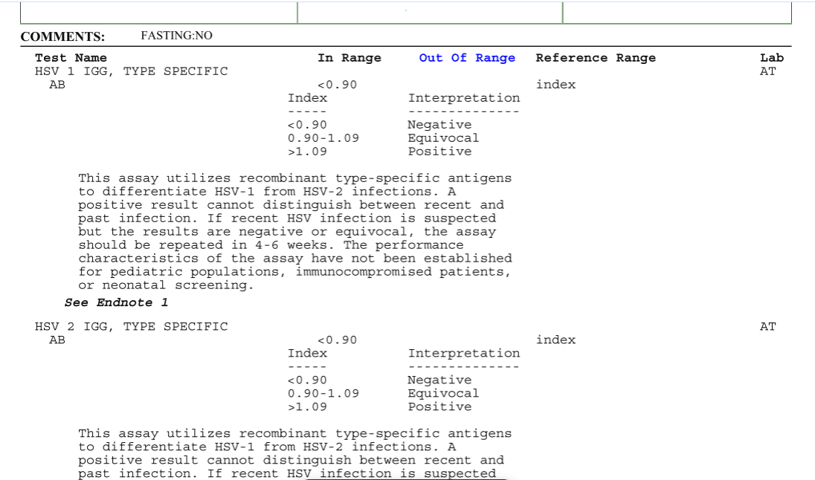
Task: Click the HSV 1 reference range index value
Action: [x=555, y=85]
